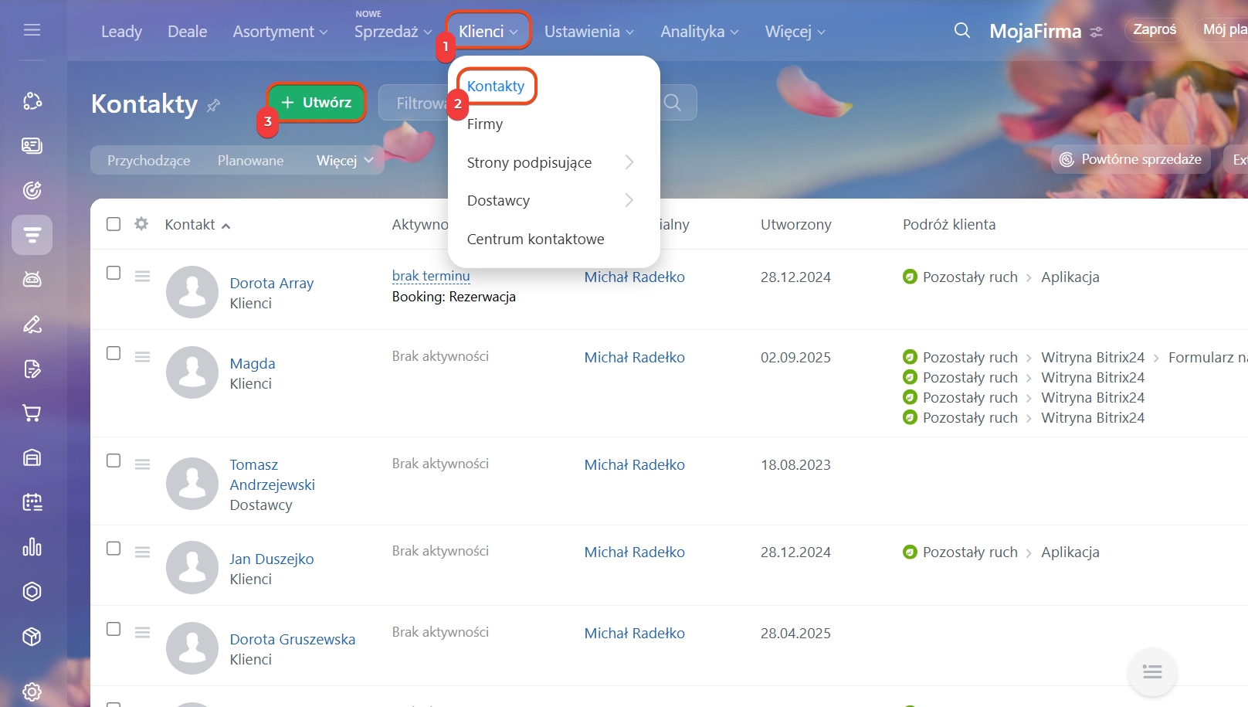
Task: Click the search magnifier in top bar
Action: tap(961, 31)
